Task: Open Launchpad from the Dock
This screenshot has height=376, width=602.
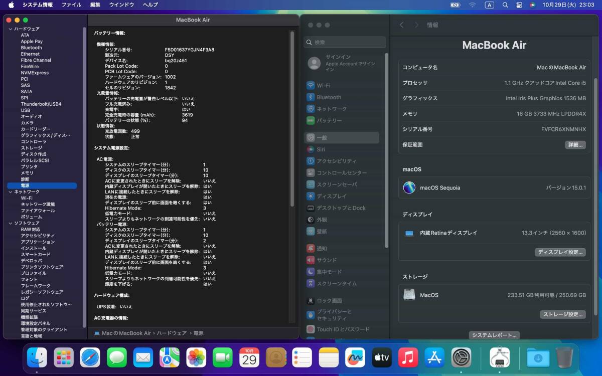Action: coord(64,357)
